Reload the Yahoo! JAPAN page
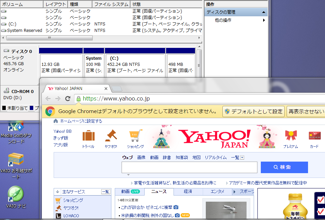325x220 pixels. [x=68, y=98]
